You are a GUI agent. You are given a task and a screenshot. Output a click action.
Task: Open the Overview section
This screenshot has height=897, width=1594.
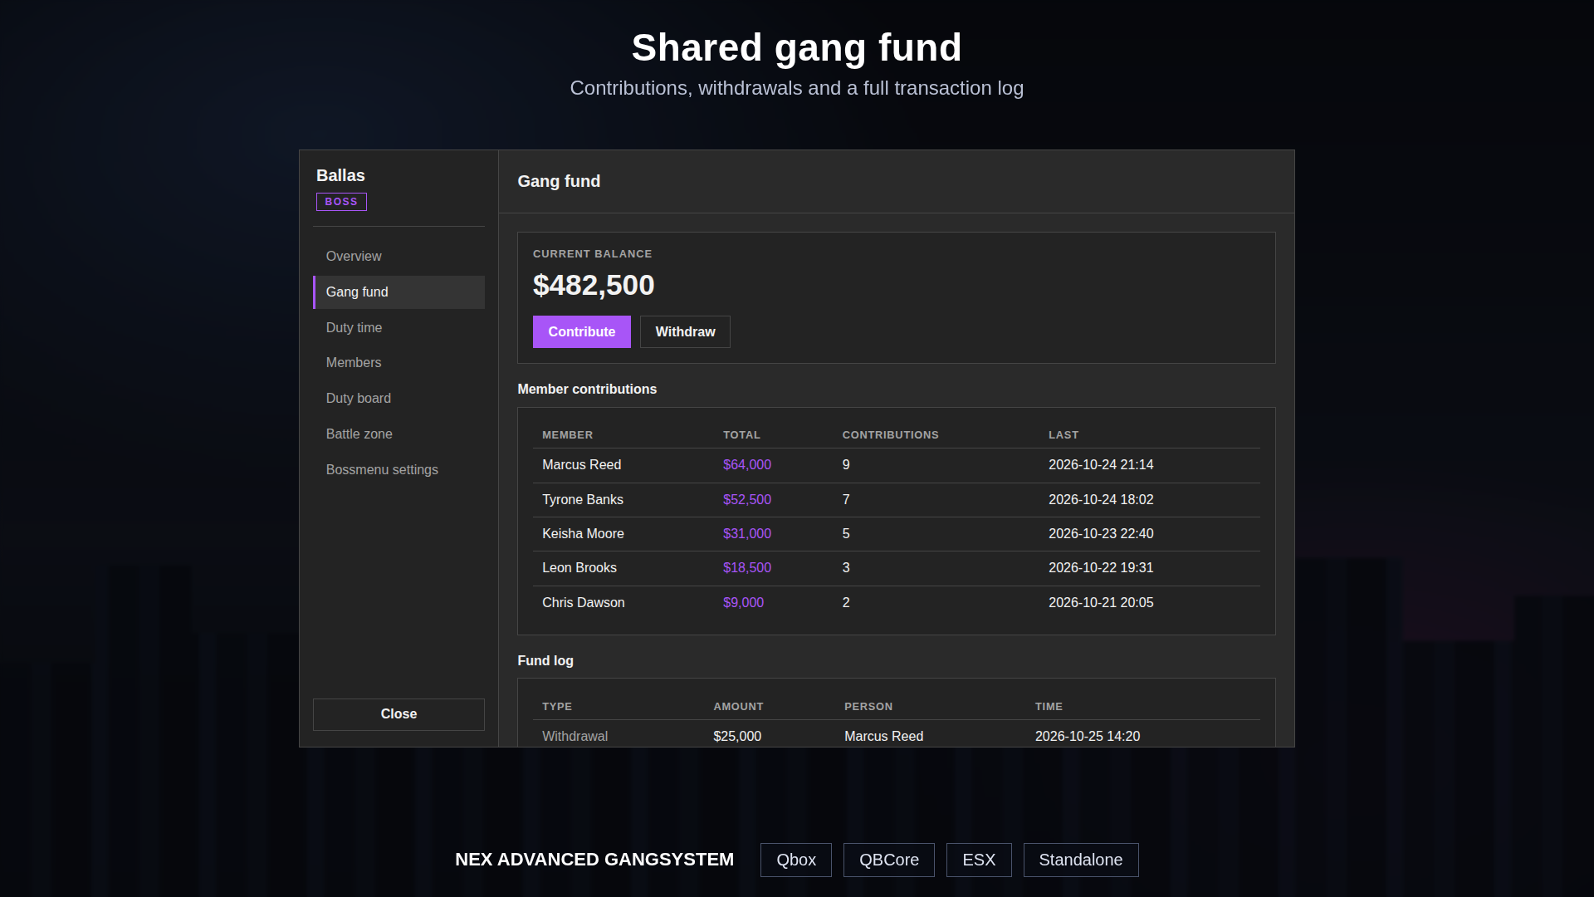click(x=398, y=257)
